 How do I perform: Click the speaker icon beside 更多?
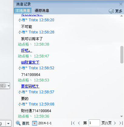pos(111,11)
